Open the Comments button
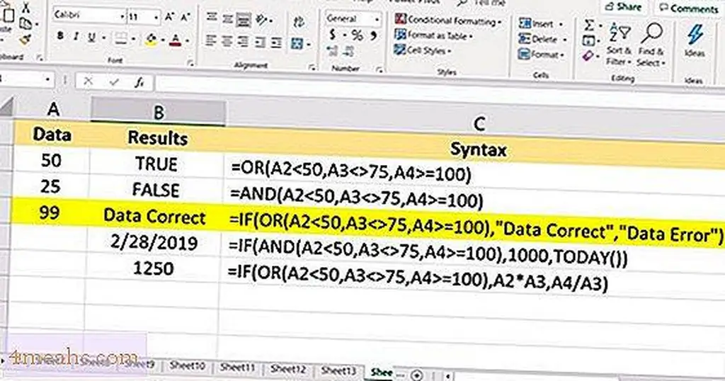Image resolution: width=725 pixels, height=381 pixels. (687, 8)
